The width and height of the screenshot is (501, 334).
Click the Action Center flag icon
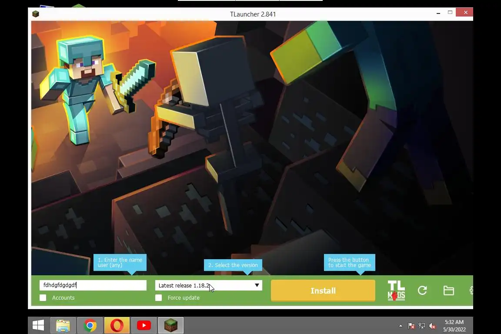click(411, 326)
